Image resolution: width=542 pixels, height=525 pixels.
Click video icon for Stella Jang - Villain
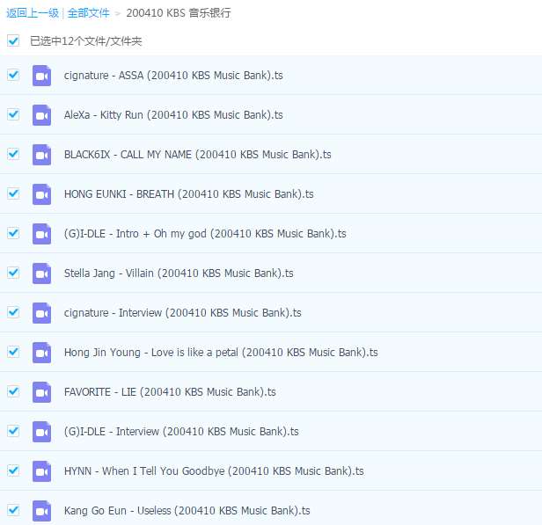pyautogui.click(x=41, y=273)
